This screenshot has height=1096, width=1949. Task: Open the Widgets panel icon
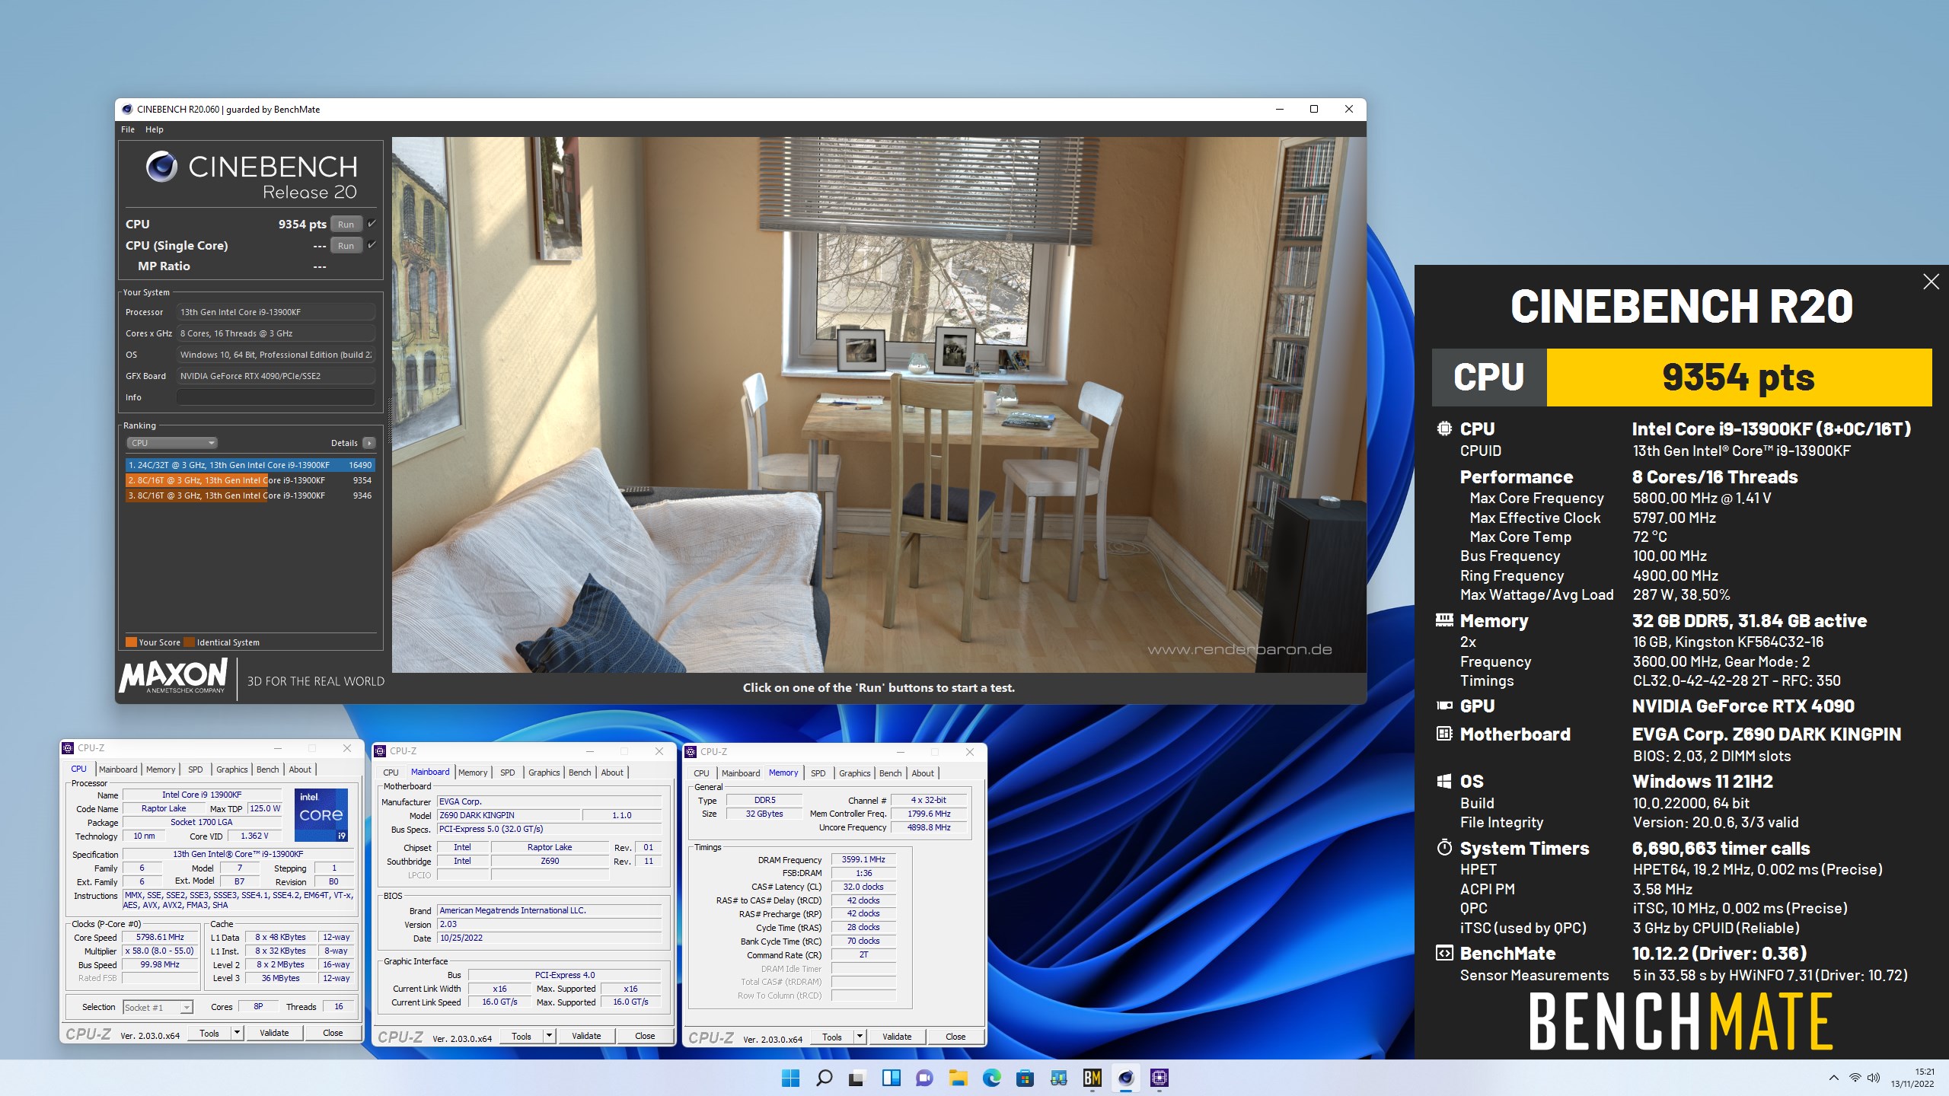891,1078
